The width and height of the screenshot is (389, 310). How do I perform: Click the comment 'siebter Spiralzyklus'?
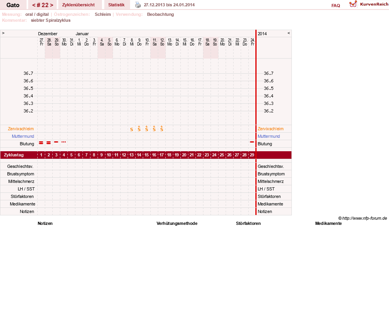[51, 20]
